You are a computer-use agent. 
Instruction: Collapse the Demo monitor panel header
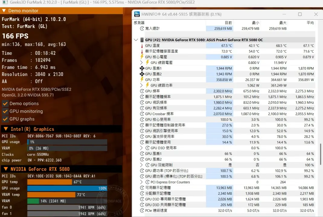point(4,11)
